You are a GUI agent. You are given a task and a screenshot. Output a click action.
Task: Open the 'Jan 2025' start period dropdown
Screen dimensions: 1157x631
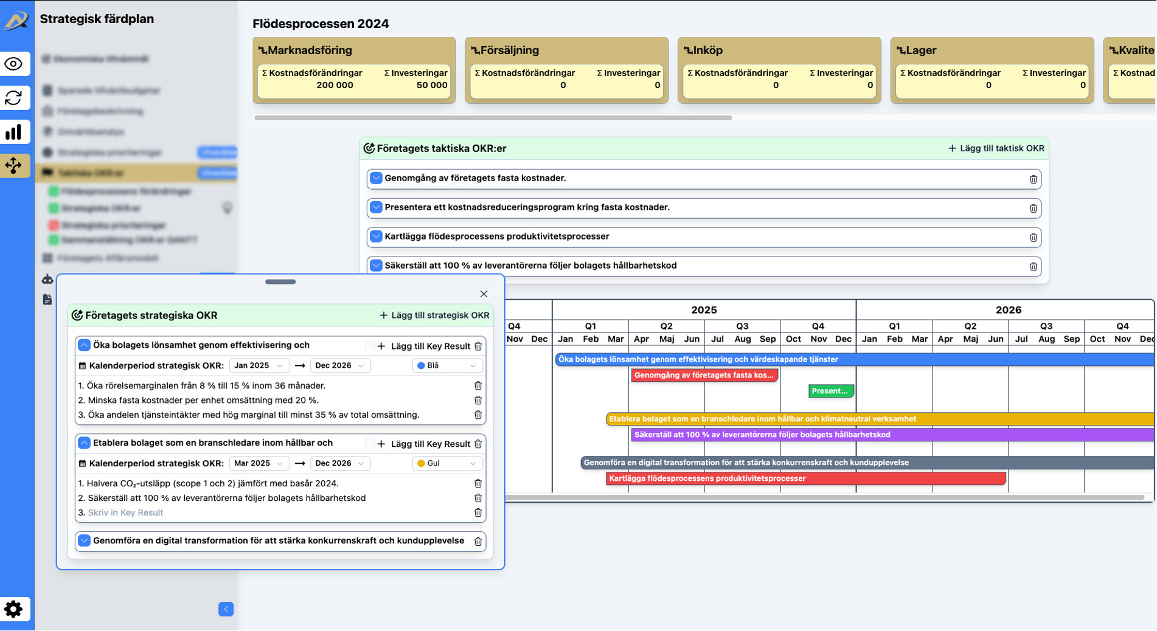coord(259,366)
